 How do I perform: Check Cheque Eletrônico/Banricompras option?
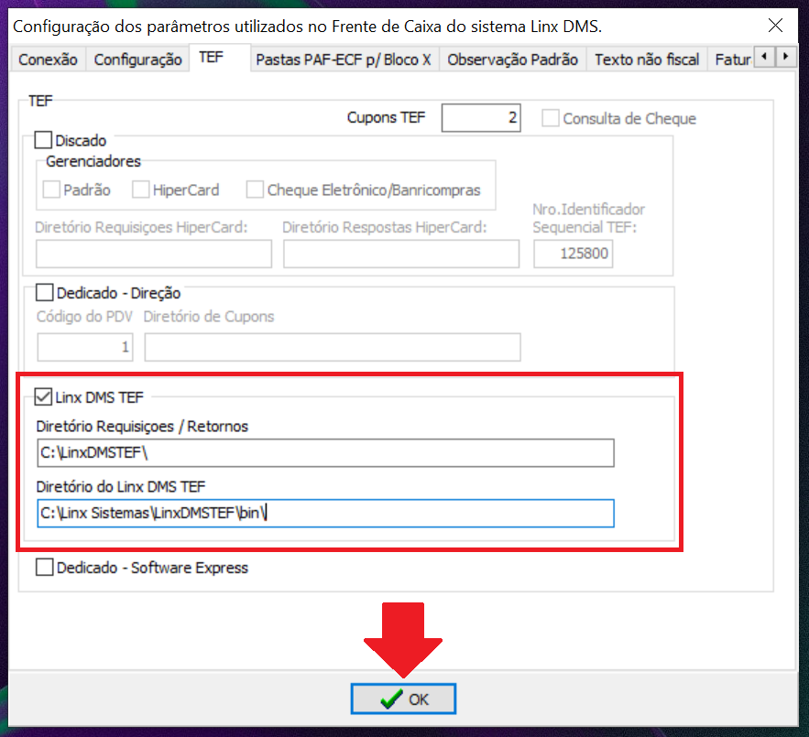pyautogui.click(x=255, y=190)
